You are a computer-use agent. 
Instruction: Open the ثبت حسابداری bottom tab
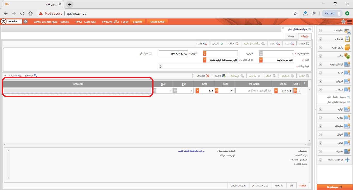260,186
